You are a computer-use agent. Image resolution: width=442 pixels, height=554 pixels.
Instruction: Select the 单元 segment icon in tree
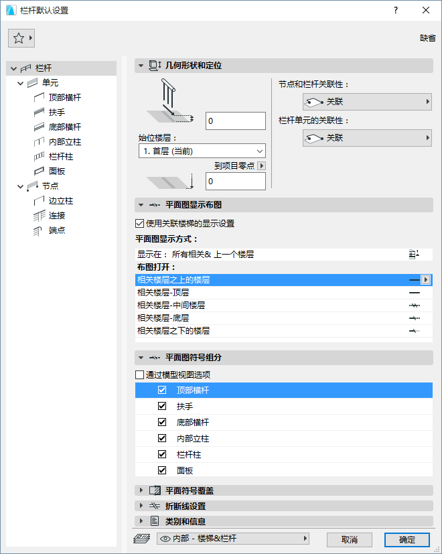coord(33,83)
